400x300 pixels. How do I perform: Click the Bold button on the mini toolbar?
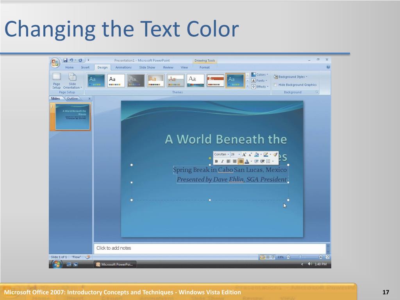(216, 161)
